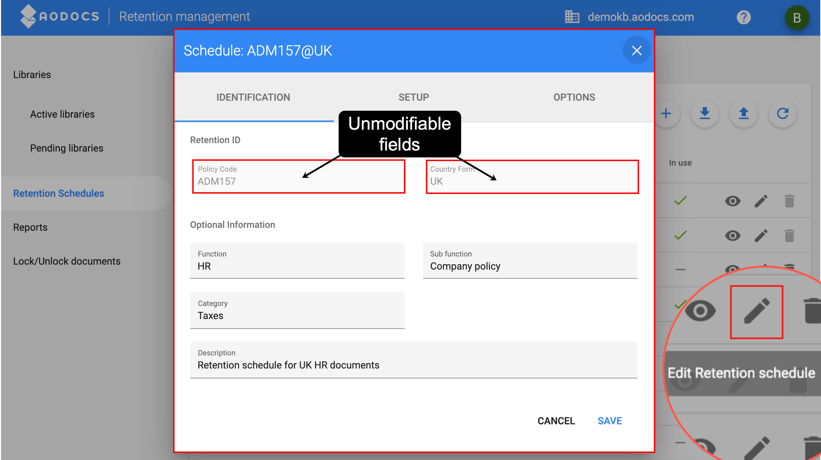The image size is (821, 460).
Task: Edit the Function field
Action: (297, 261)
